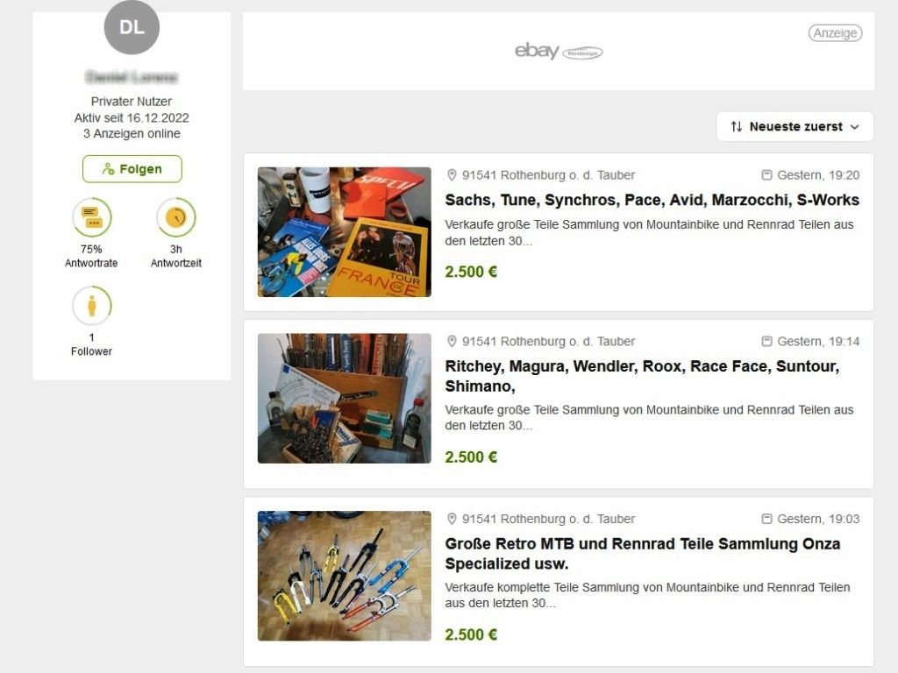
Task: Click the Anzeige ad label
Action: pyautogui.click(x=835, y=33)
